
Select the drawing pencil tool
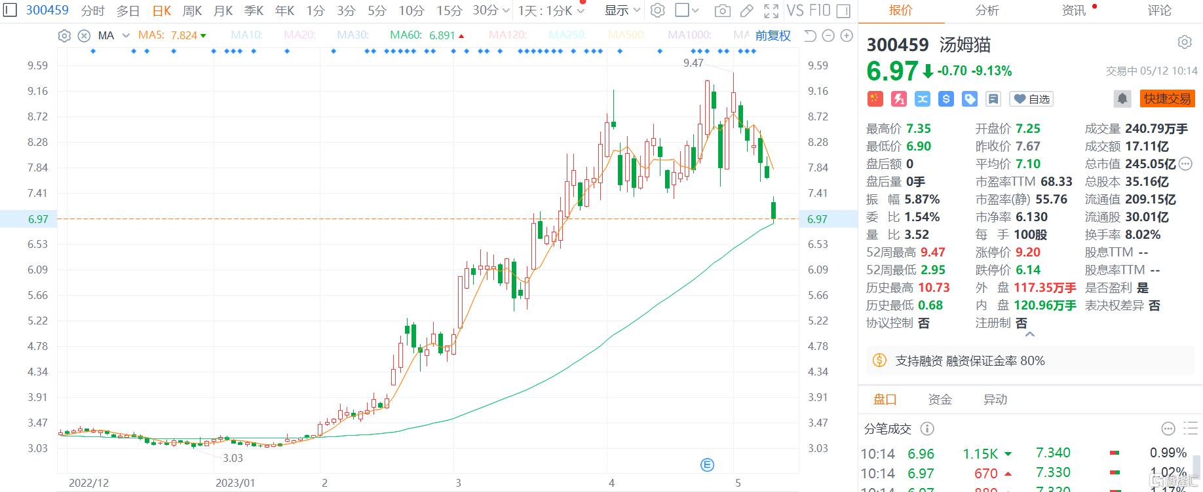[746, 10]
